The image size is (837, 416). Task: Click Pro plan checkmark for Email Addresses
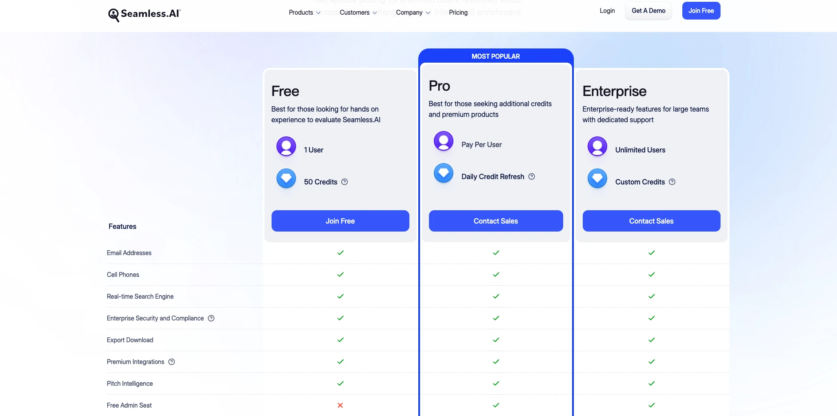tap(496, 252)
